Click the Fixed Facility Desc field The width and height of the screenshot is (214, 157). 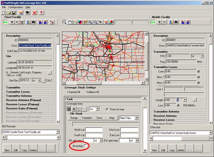click(35, 45)
